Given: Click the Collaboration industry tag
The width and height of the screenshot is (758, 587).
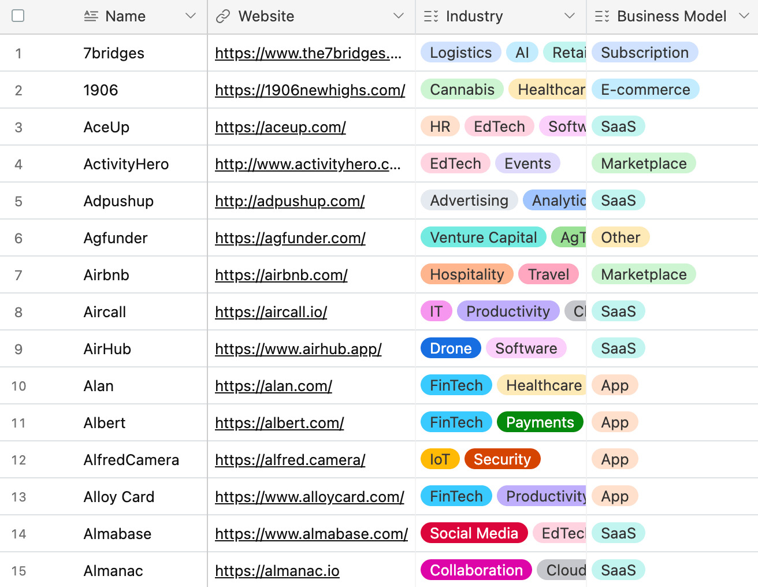Looking at the screenshot, I should click(477, 570).
